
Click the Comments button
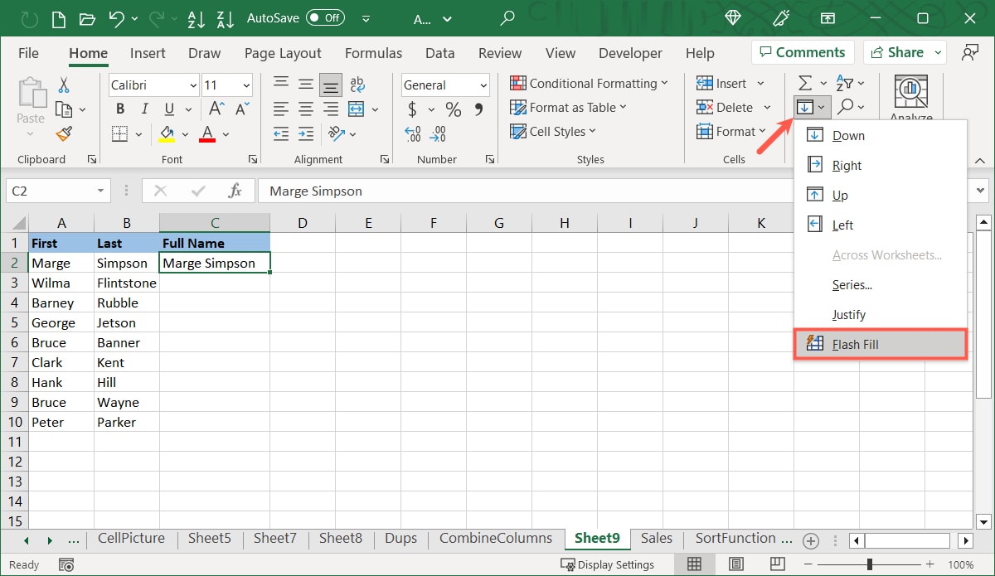802,52
